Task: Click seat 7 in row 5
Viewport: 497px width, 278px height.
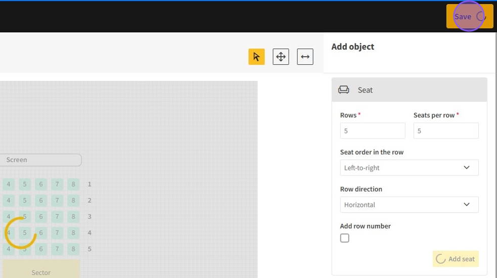Action: coord(57,249)
